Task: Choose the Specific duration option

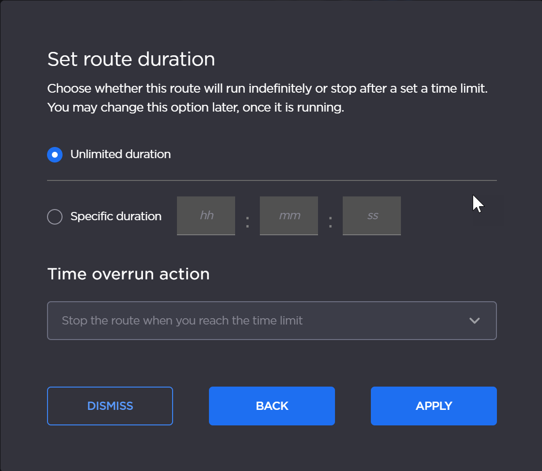Action: pos(55,216)
